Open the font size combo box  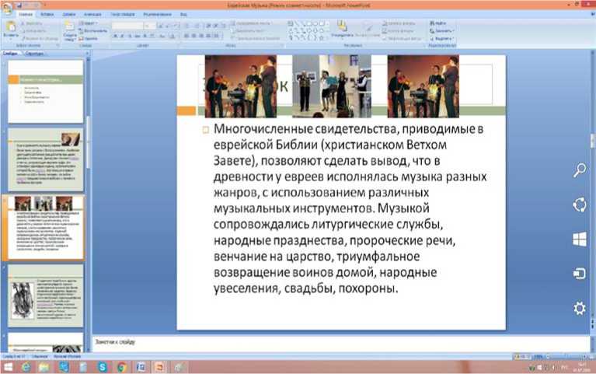click(x=151, y=26)
